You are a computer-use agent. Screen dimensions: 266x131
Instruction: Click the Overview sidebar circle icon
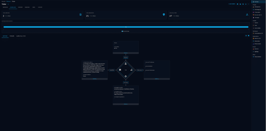point(254,2)
